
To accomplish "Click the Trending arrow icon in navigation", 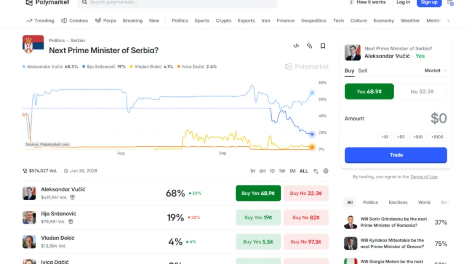I will (29, 21).
